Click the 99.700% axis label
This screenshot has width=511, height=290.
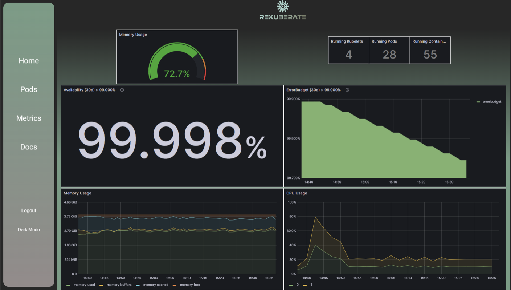(x=293, y=178)
